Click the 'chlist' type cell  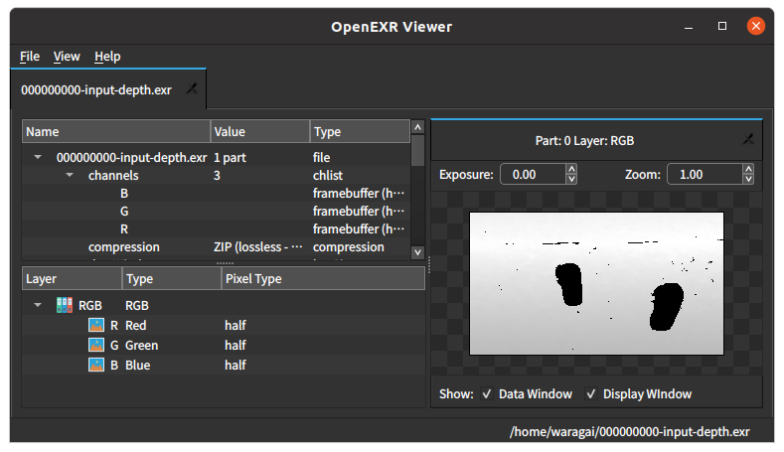pos(328,176)
